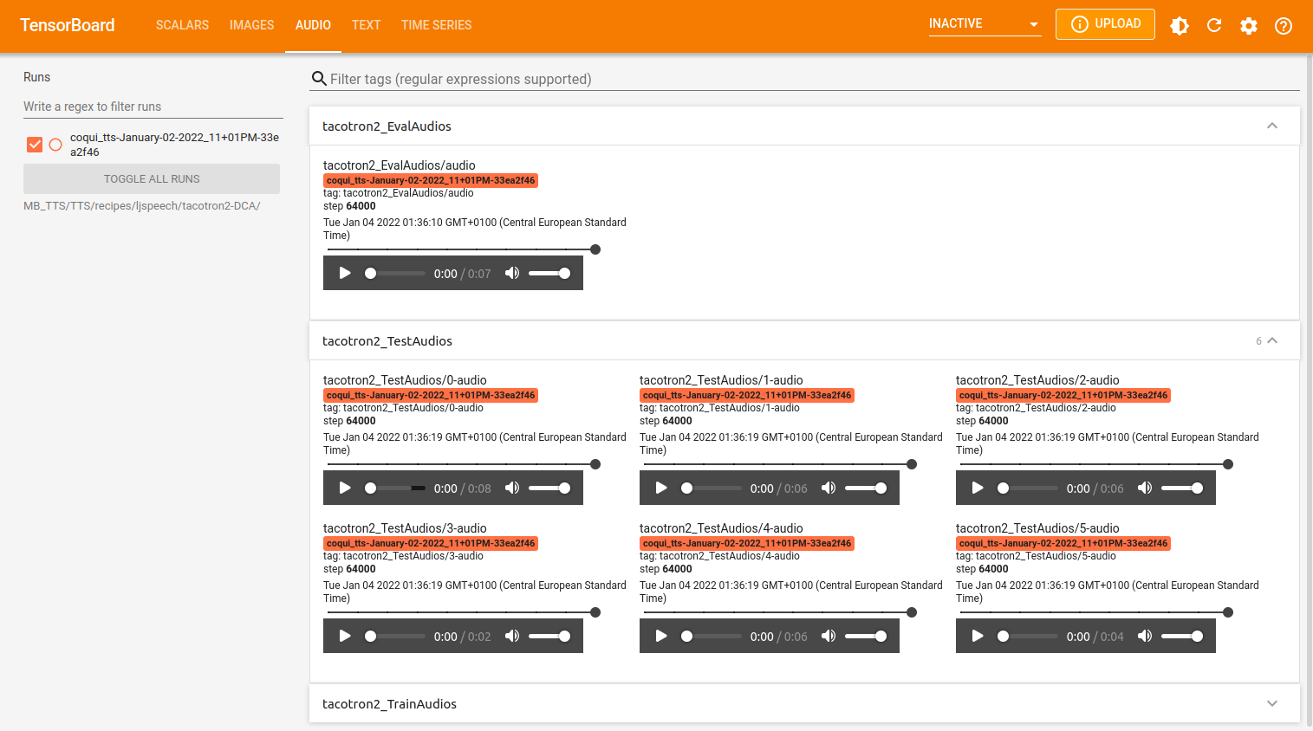
Task: Mute the TestAudios/4-audio player
Action: tap(829, 636)
